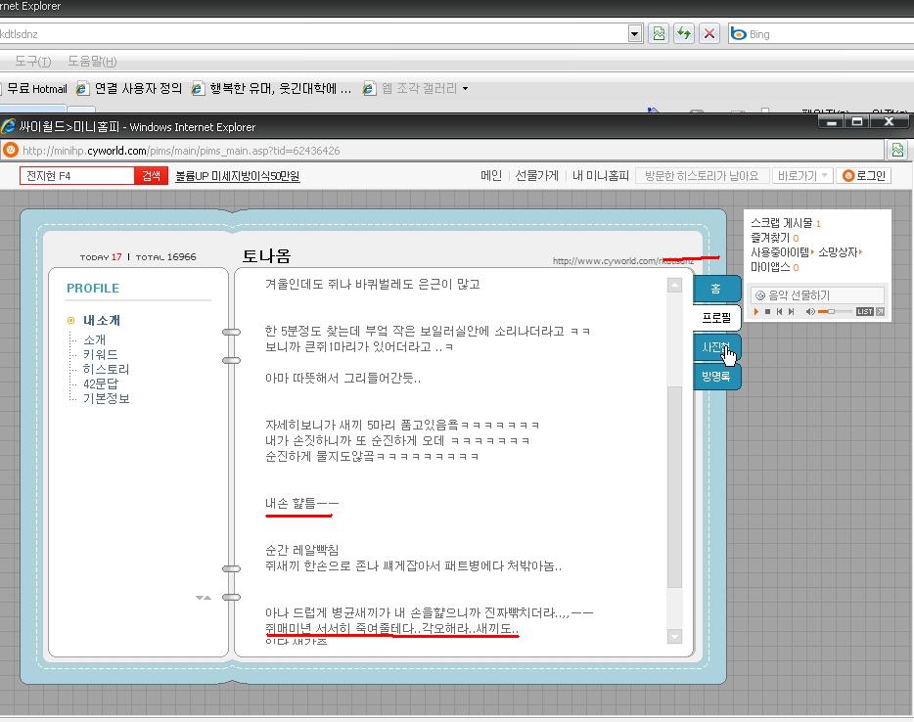Switch to the 방명록 tab
The height and width of the screenshot is (722, 914).
[x=715, y=376]
